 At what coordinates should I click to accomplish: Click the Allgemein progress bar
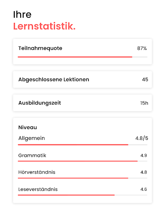(82, 145)
